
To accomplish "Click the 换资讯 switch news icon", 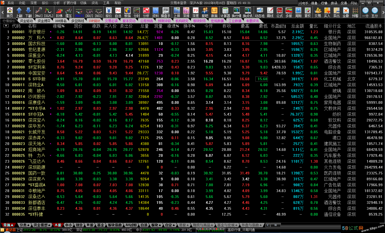I will tap(248, 12).
